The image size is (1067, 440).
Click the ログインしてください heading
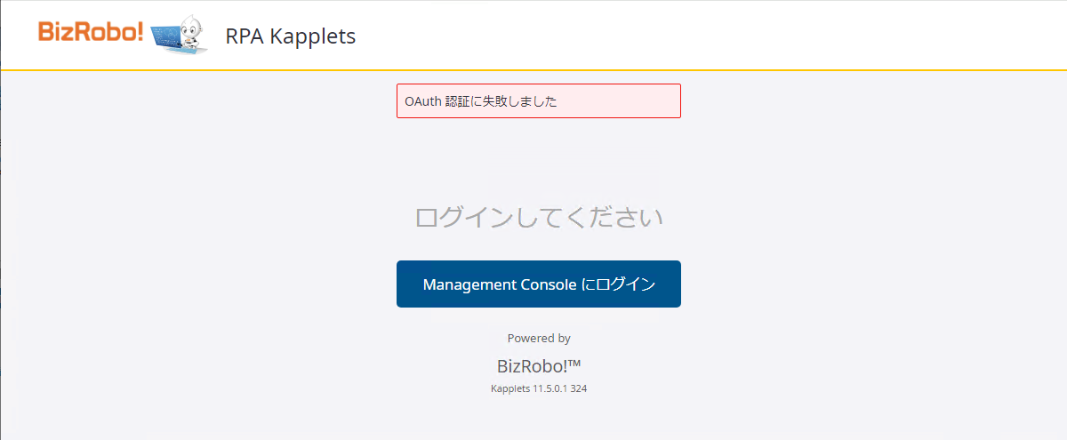pyautogui.click(x=539, y=217)
